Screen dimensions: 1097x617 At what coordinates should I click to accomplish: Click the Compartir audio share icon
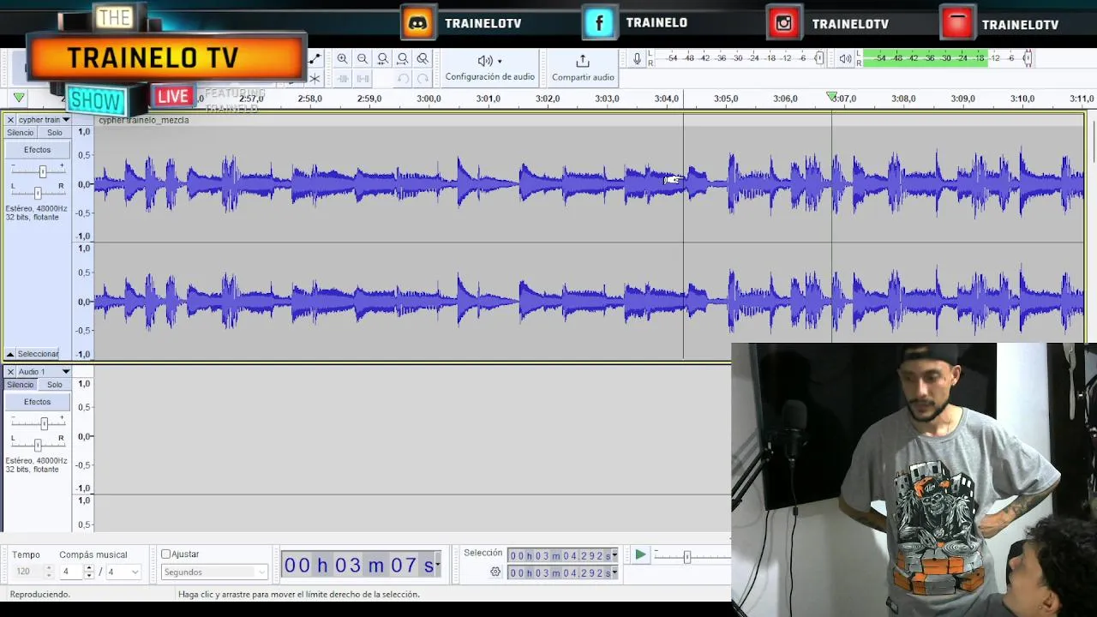coord(583,61)
